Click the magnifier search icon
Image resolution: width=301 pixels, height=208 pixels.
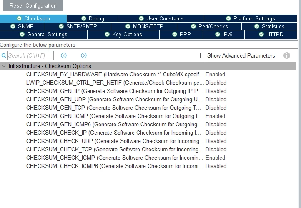3,55
